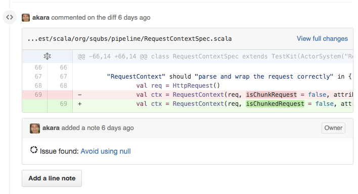
Task: Click the akara username in the added note header
Action: (51, 128)
